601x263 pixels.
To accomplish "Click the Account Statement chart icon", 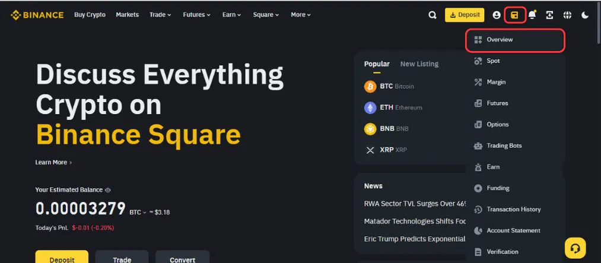I will pyautogui.click(x=478, y=230).
